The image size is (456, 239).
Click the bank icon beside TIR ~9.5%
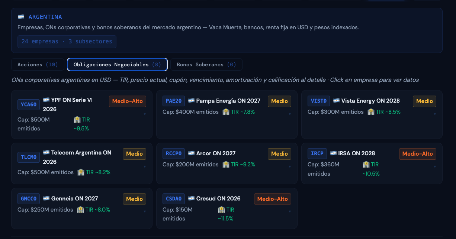77,120
